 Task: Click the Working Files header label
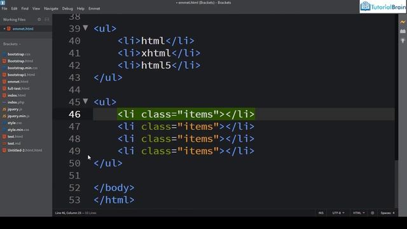(x=14, y=20)
